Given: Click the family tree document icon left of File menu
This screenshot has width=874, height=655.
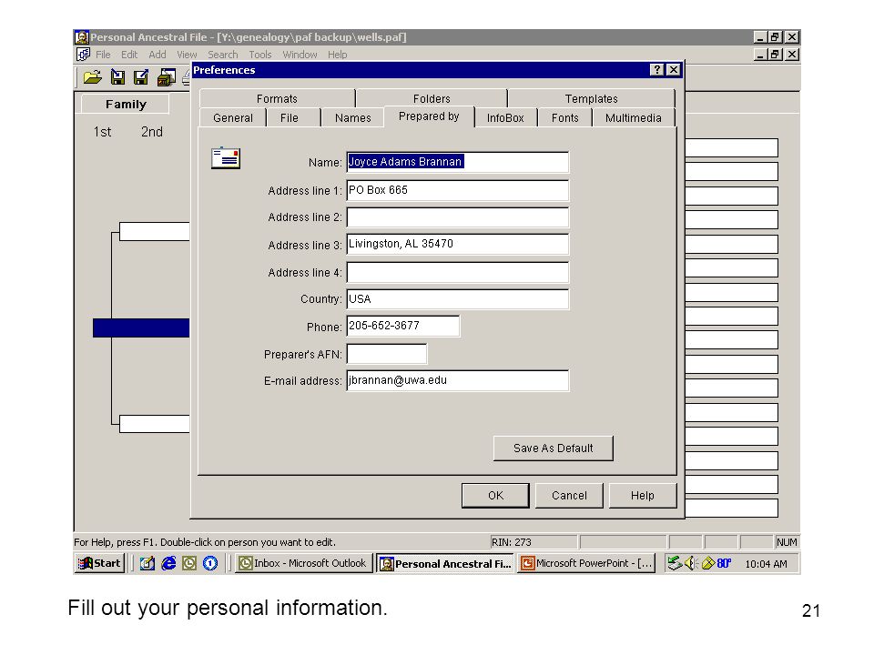Looking at the screenshot, I should (83, 54).
